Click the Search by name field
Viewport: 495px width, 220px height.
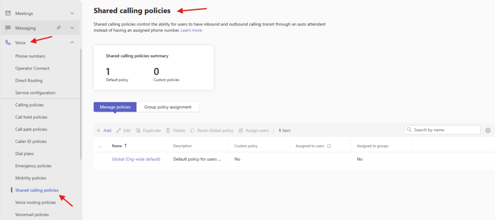(445, 130)
